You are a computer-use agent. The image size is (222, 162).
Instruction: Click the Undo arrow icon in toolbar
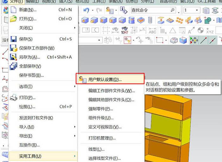pyautogui.click(x=86, y=10)
